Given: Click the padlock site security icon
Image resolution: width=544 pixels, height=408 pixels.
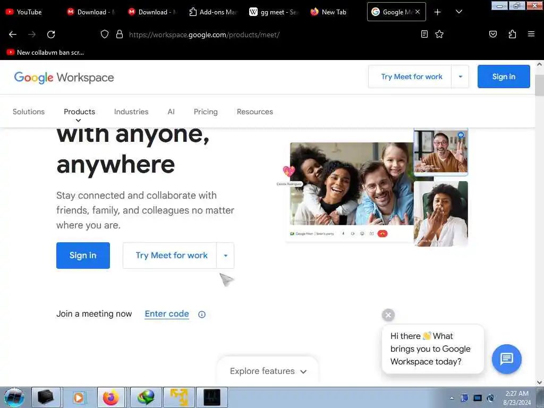Looking at the screenshot, I should point(120,35).
